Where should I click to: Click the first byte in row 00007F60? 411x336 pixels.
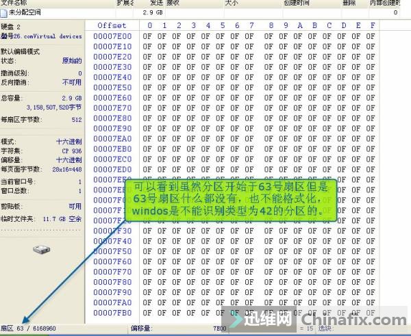pyautogui.click(x=147, y=261)
